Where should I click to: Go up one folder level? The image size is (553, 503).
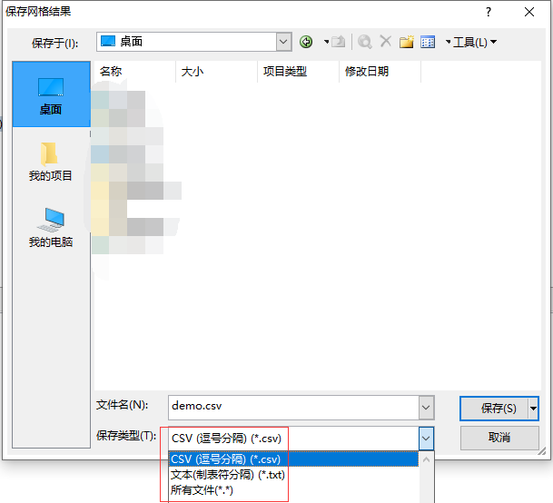[x=339, y=42]
